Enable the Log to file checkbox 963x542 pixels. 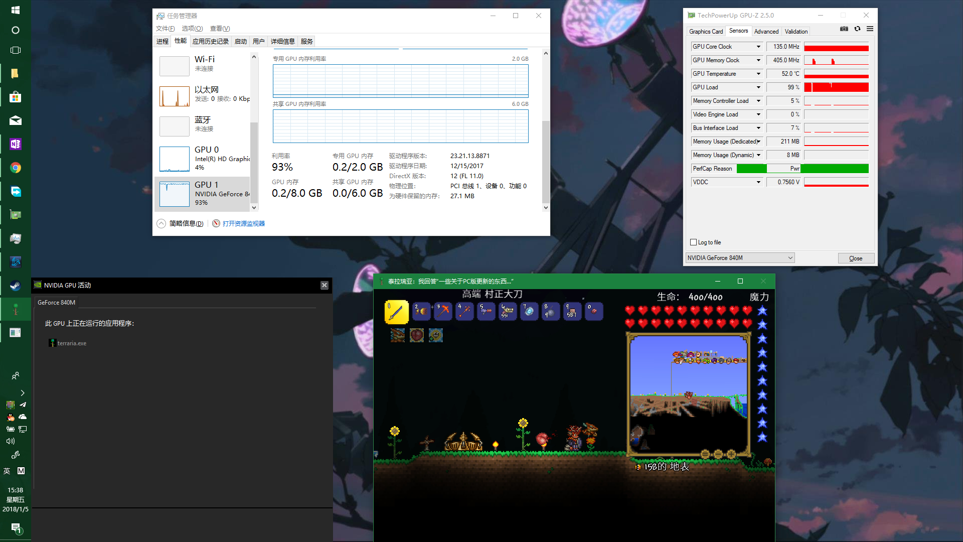(694, 242)
